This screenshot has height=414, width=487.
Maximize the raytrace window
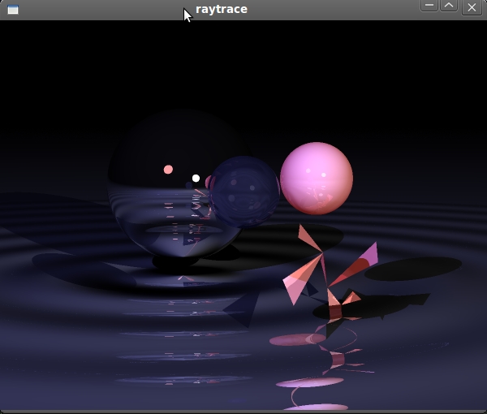click(449, 6)
